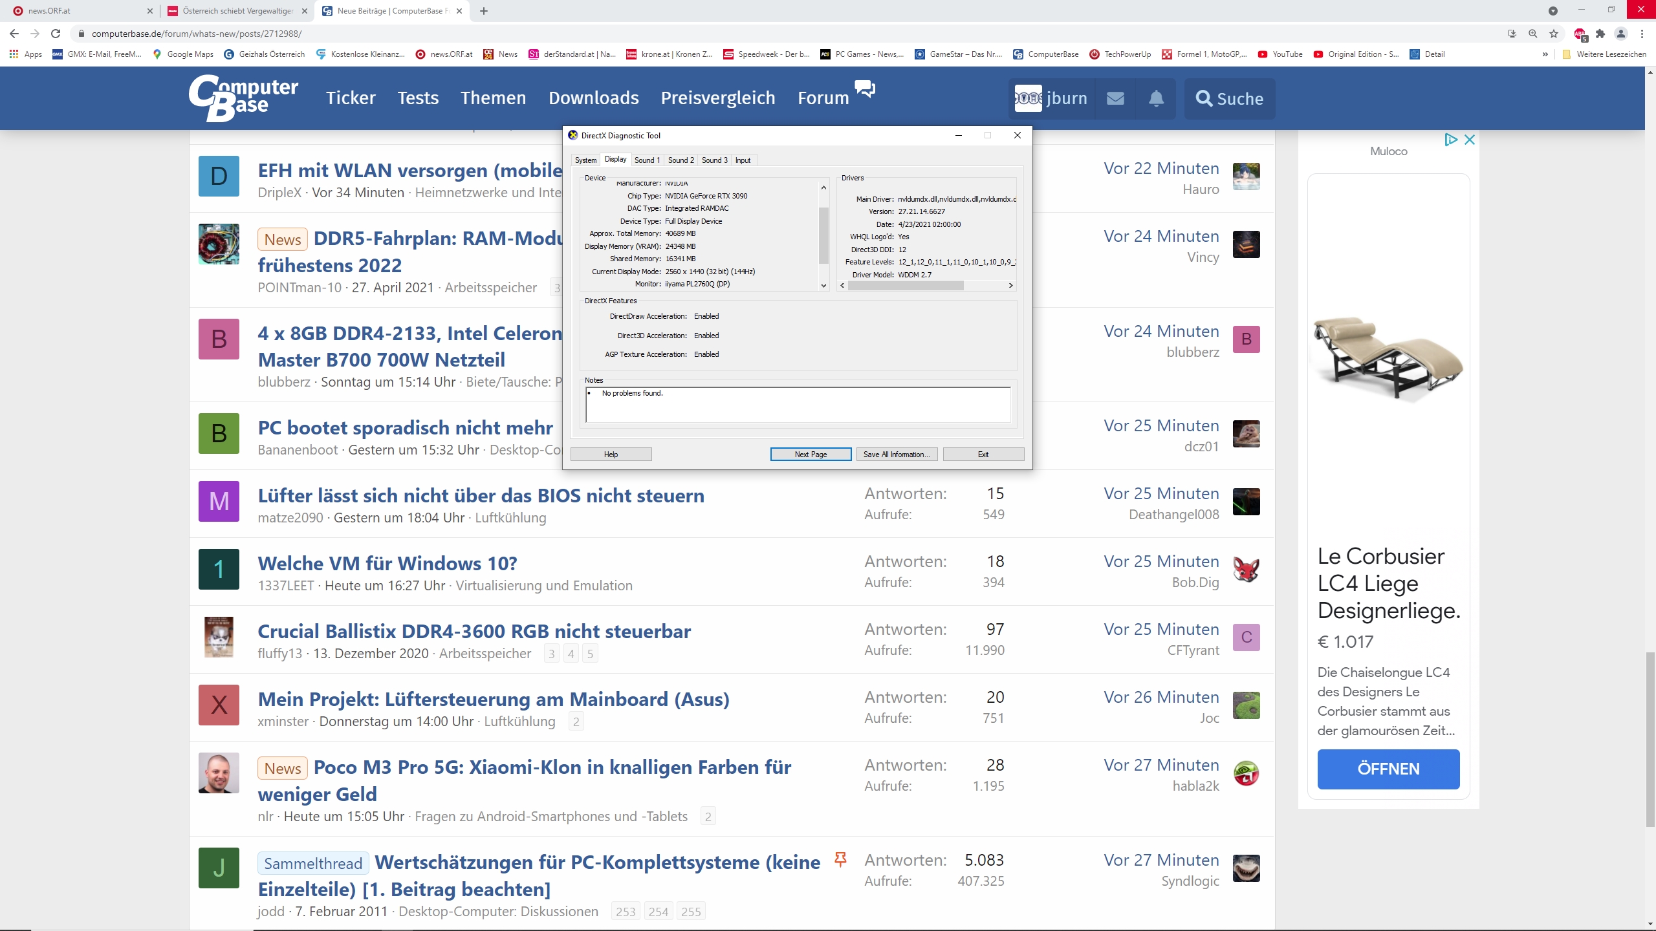Select the System tab in DirectX tool

point(585,160)
